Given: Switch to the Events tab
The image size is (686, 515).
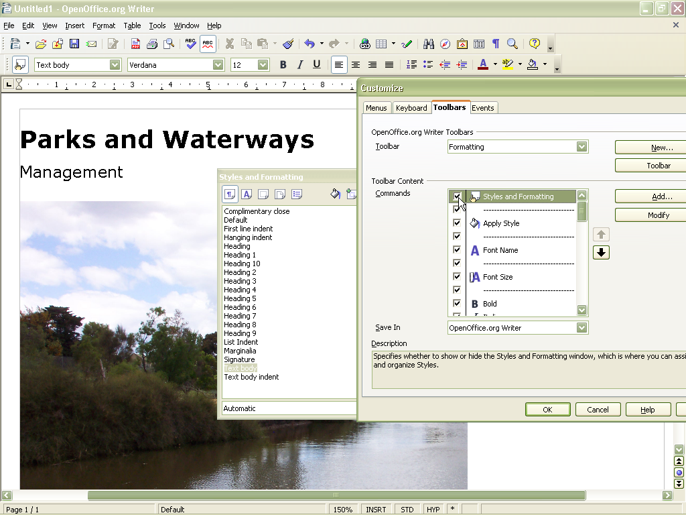Looking at the screenshot, I should tap(483, 108).
